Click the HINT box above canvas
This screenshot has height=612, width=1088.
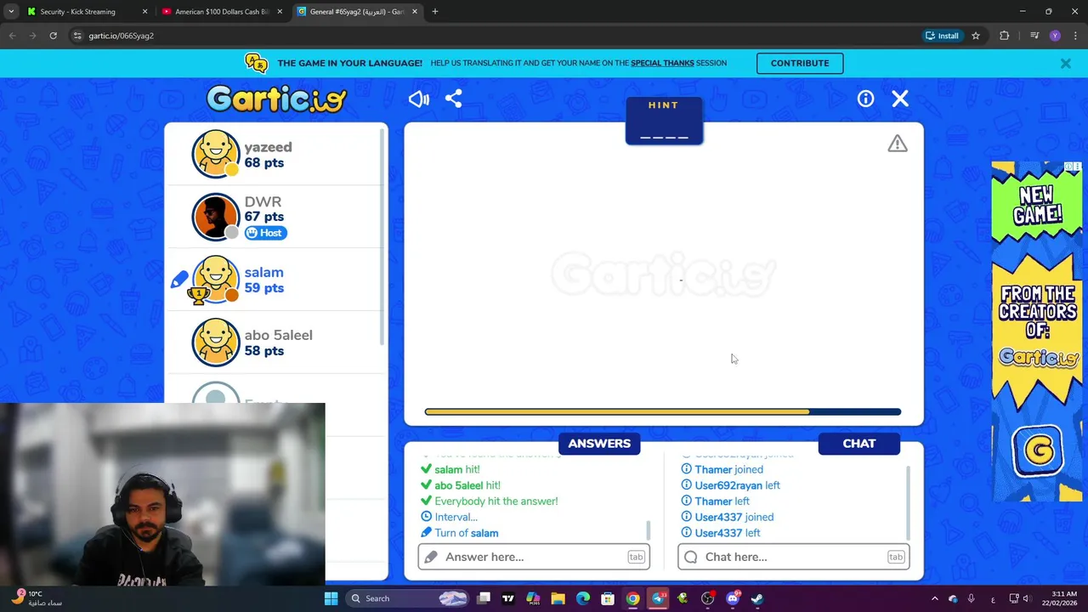[664, 121]
